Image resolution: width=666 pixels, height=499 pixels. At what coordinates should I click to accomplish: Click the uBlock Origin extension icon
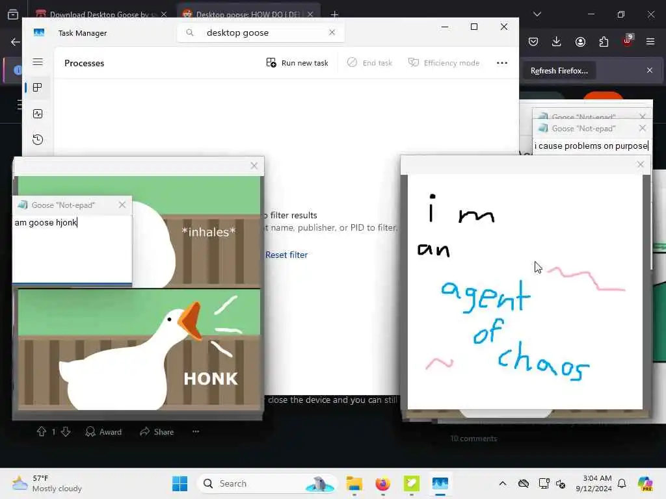[x=628, y=41]
